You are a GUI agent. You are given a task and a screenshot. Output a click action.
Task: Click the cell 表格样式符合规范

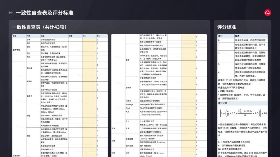click(x=54, y=146)
